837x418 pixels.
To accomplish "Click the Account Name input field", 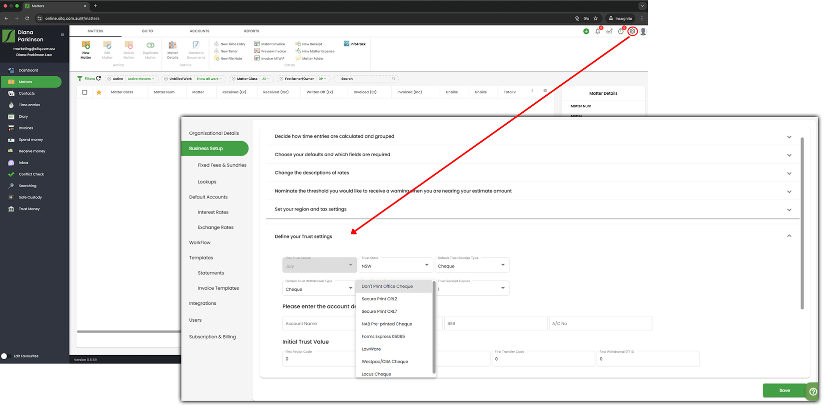I will click(x=318, y=324).
